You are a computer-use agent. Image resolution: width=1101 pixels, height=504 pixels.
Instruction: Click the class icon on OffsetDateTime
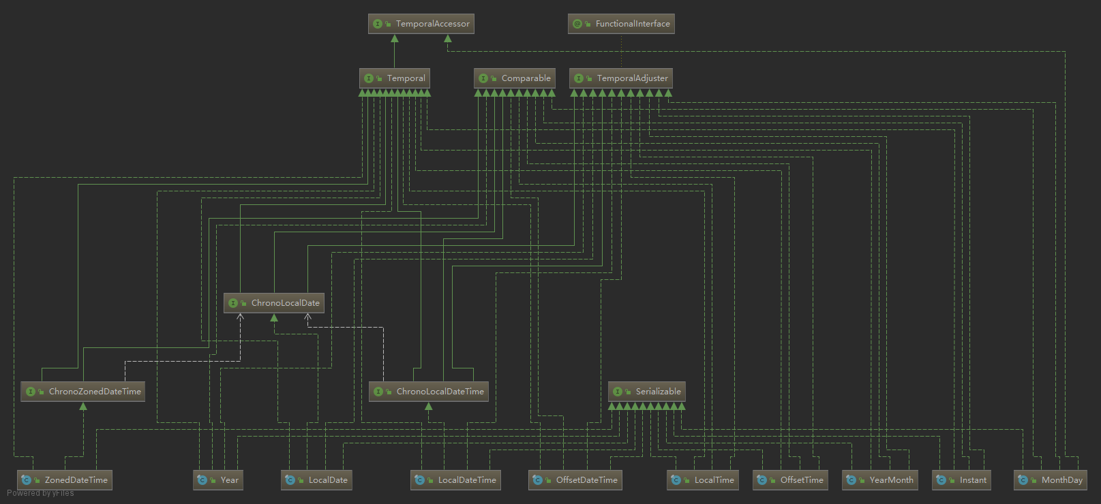(538, 480)
